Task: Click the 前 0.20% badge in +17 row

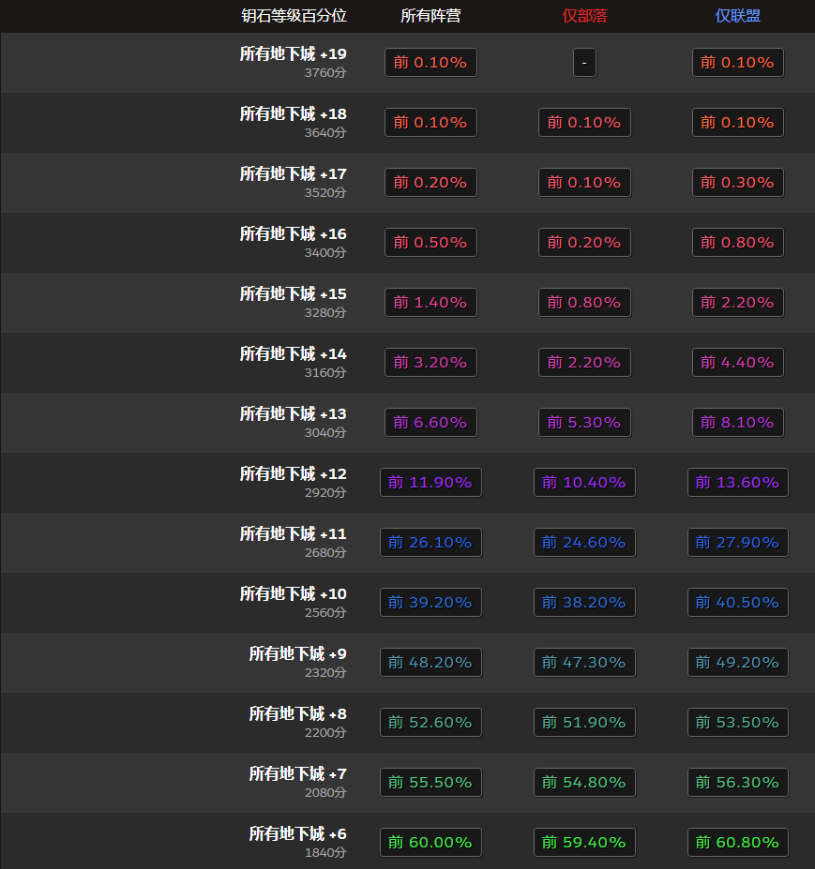Action: click(430, 183)
